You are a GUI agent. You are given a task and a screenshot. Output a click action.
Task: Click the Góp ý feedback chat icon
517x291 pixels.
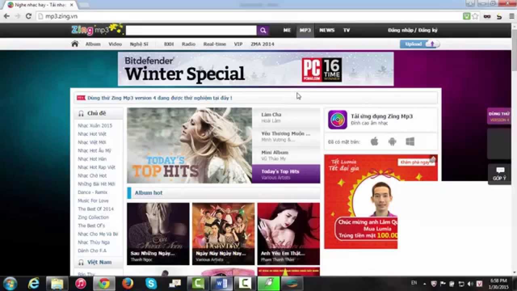(x=500, y=170)
